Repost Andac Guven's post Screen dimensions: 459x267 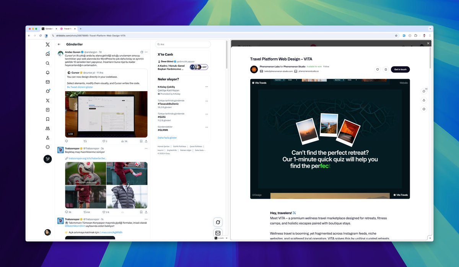click(x=85, y=141)
